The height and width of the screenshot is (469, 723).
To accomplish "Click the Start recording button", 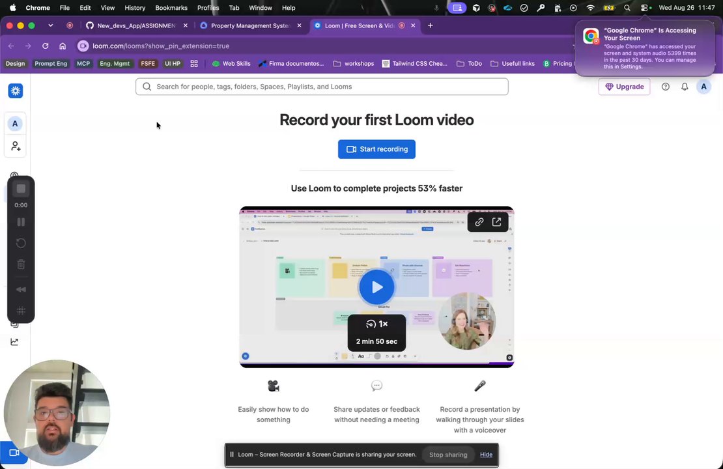I will tap(376, 149).
